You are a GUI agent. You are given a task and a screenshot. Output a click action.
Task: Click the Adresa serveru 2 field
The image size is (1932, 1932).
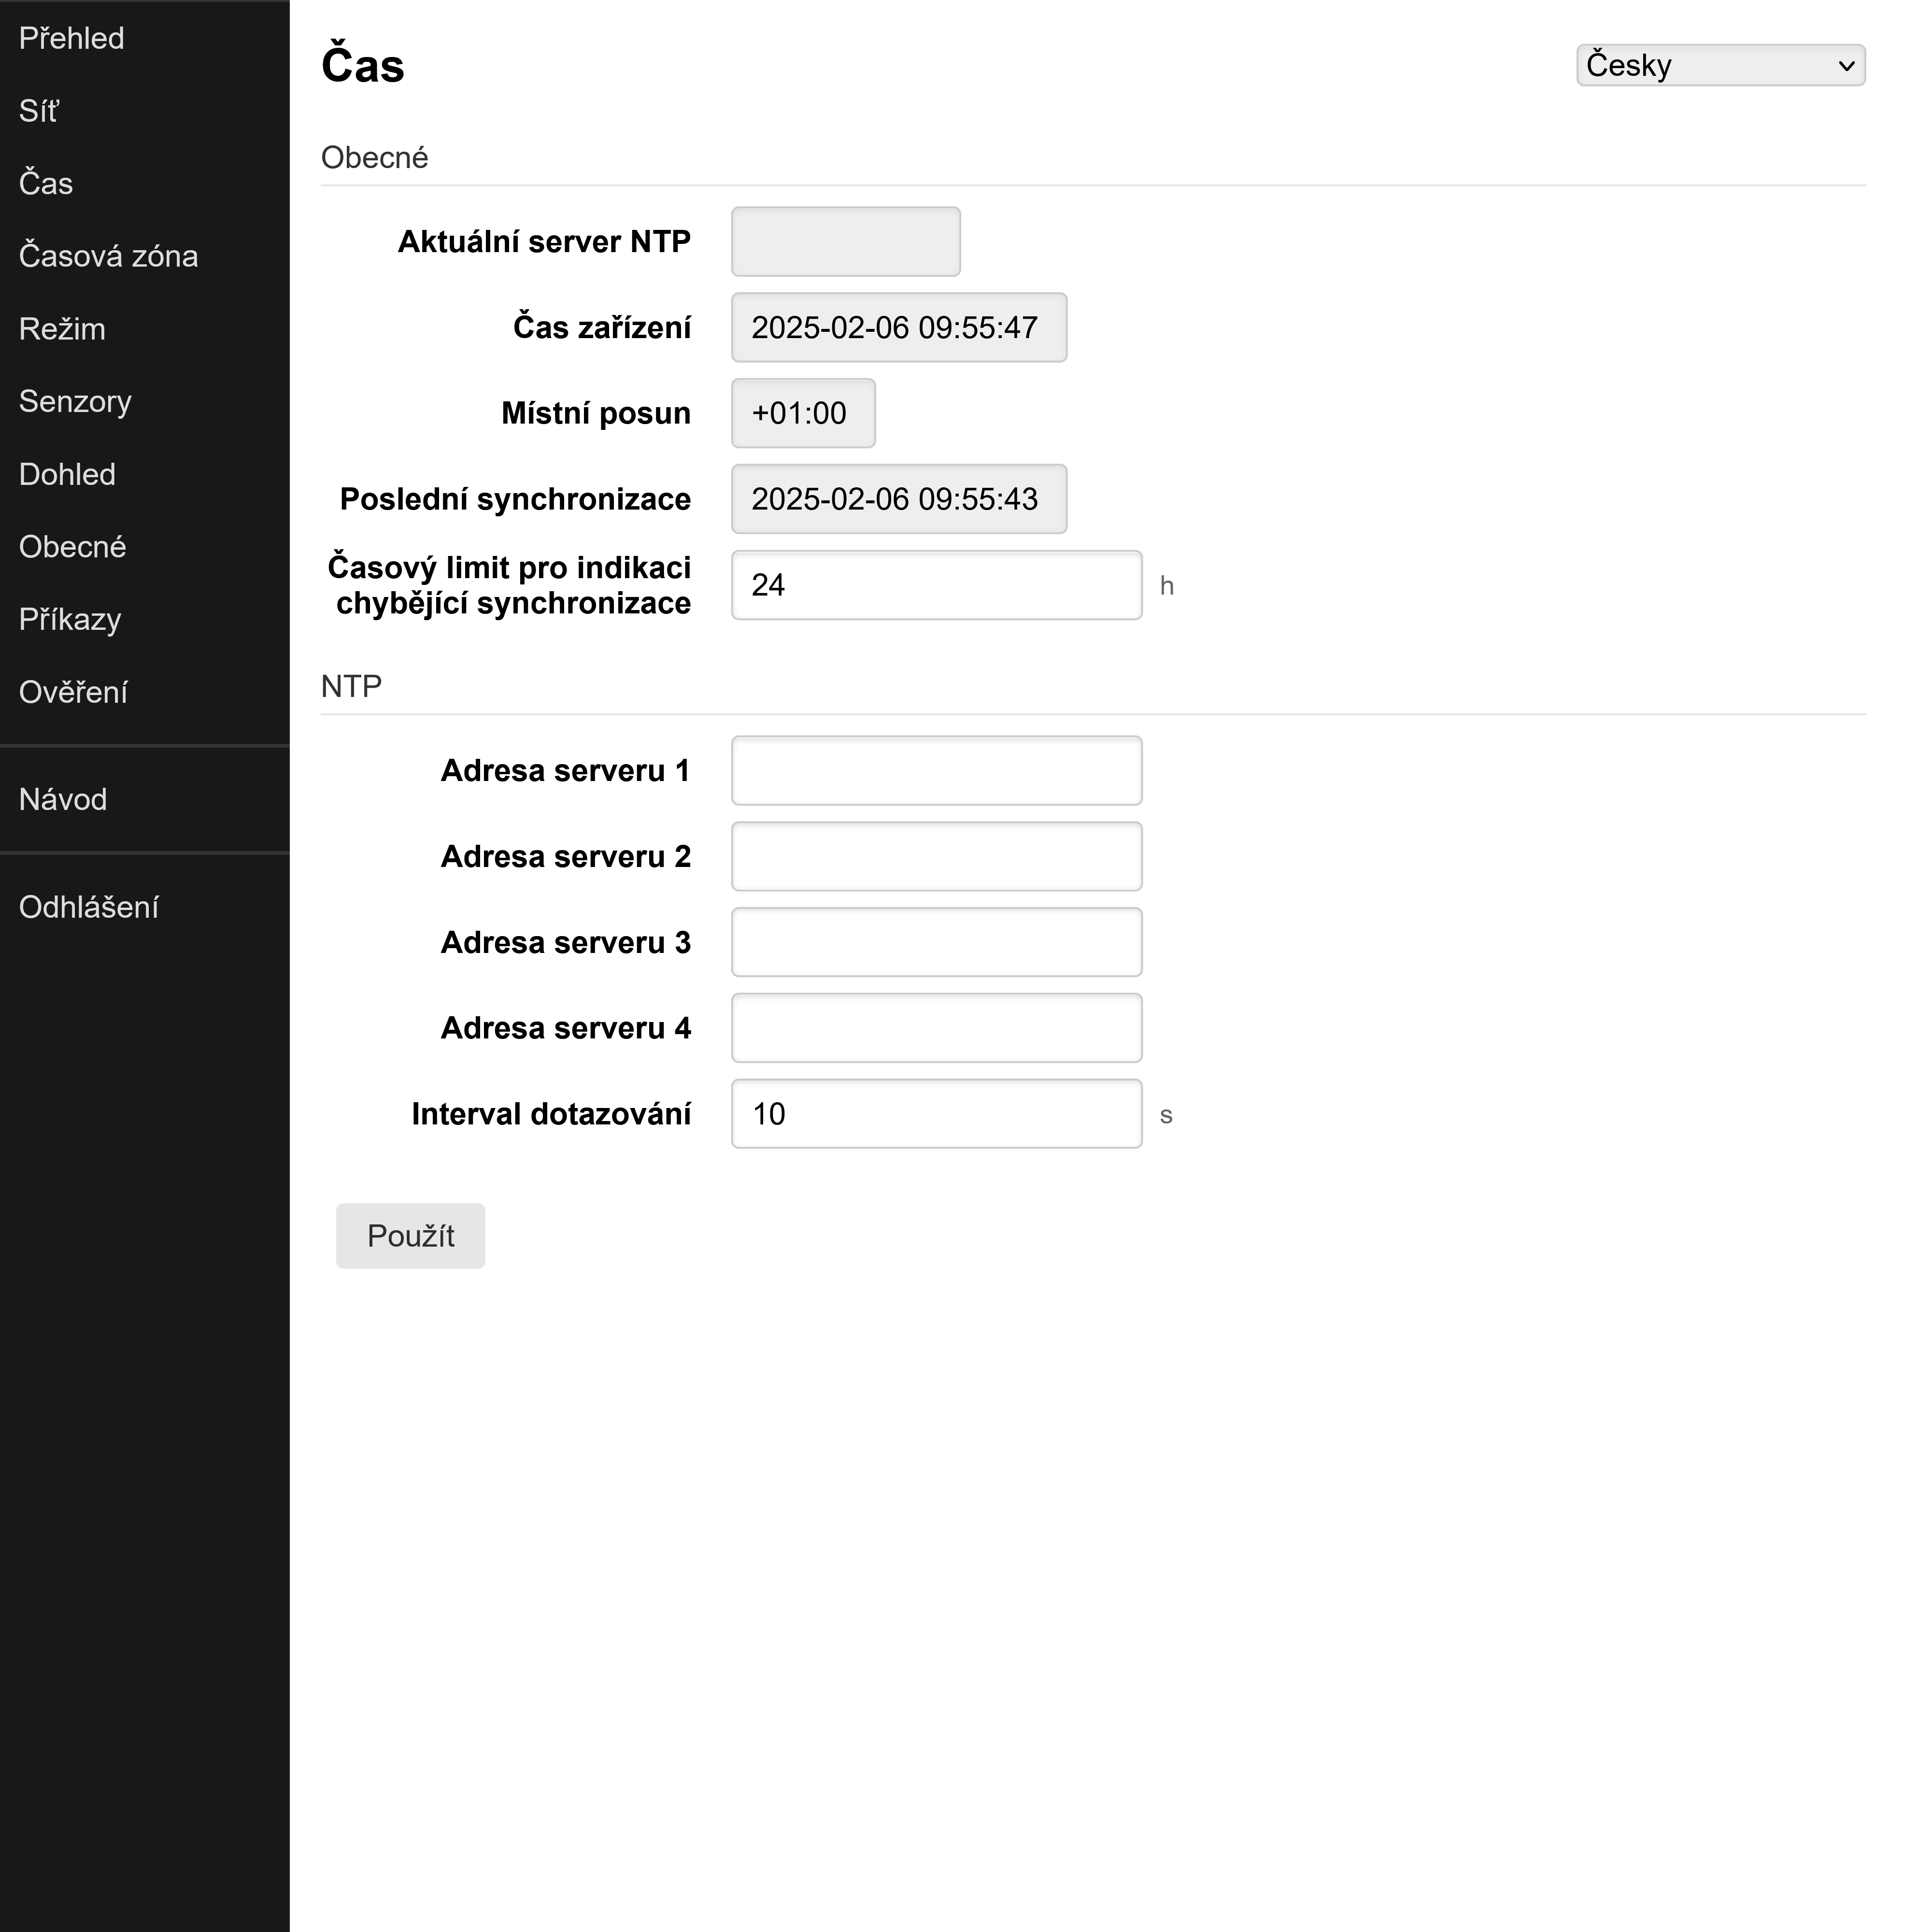(935, 855)
